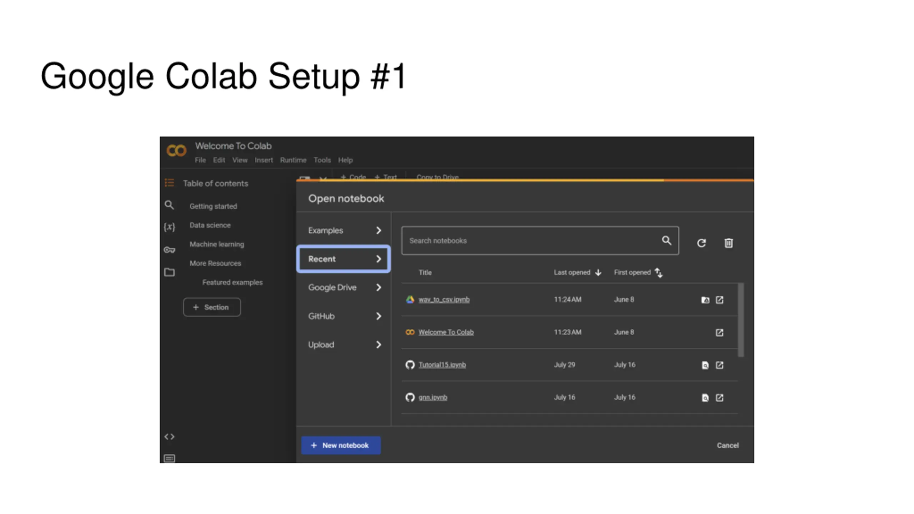Open the Welcome To Colab notebook link
The height and width of the screenshot is (514, 914).
(446, 332)
